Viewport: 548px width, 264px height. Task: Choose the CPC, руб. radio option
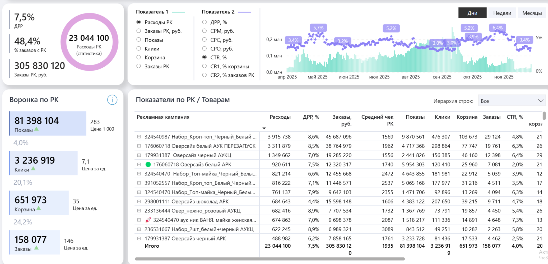205,40
